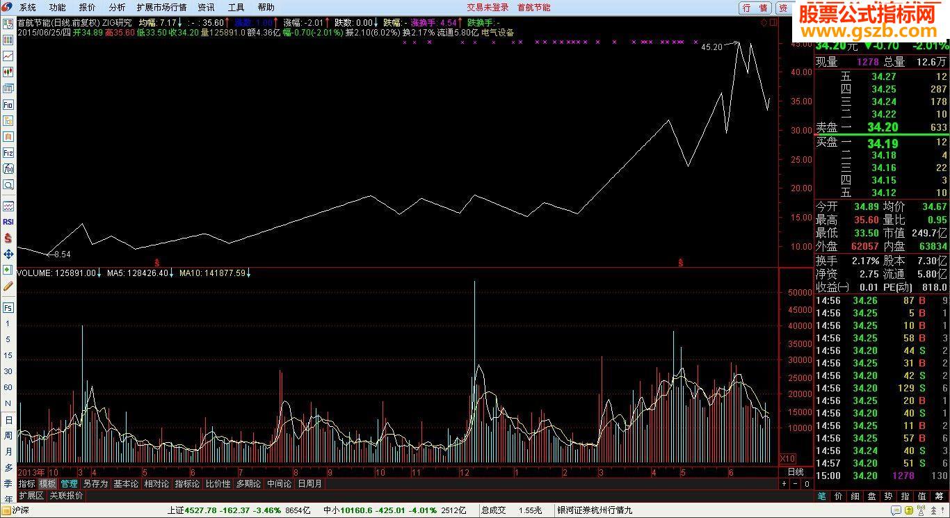950x518 pixels.
Task: Open the 扩展市场行情 menu
Action: point(161,8)
